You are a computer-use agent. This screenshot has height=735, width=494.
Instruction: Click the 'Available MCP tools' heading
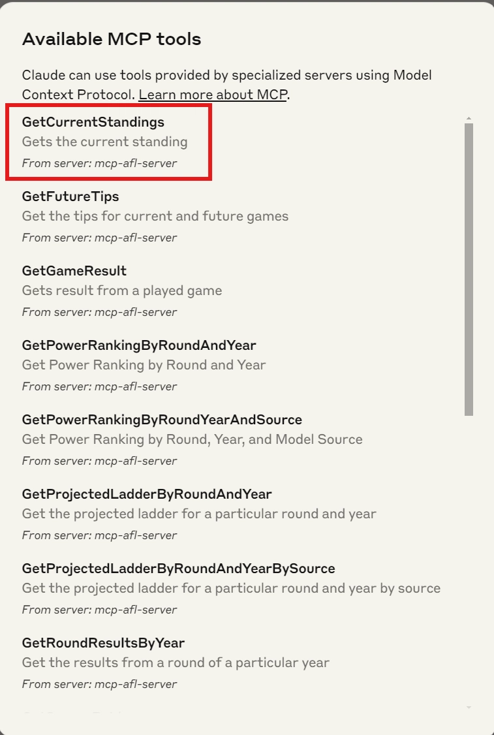(x=112, y=39)
